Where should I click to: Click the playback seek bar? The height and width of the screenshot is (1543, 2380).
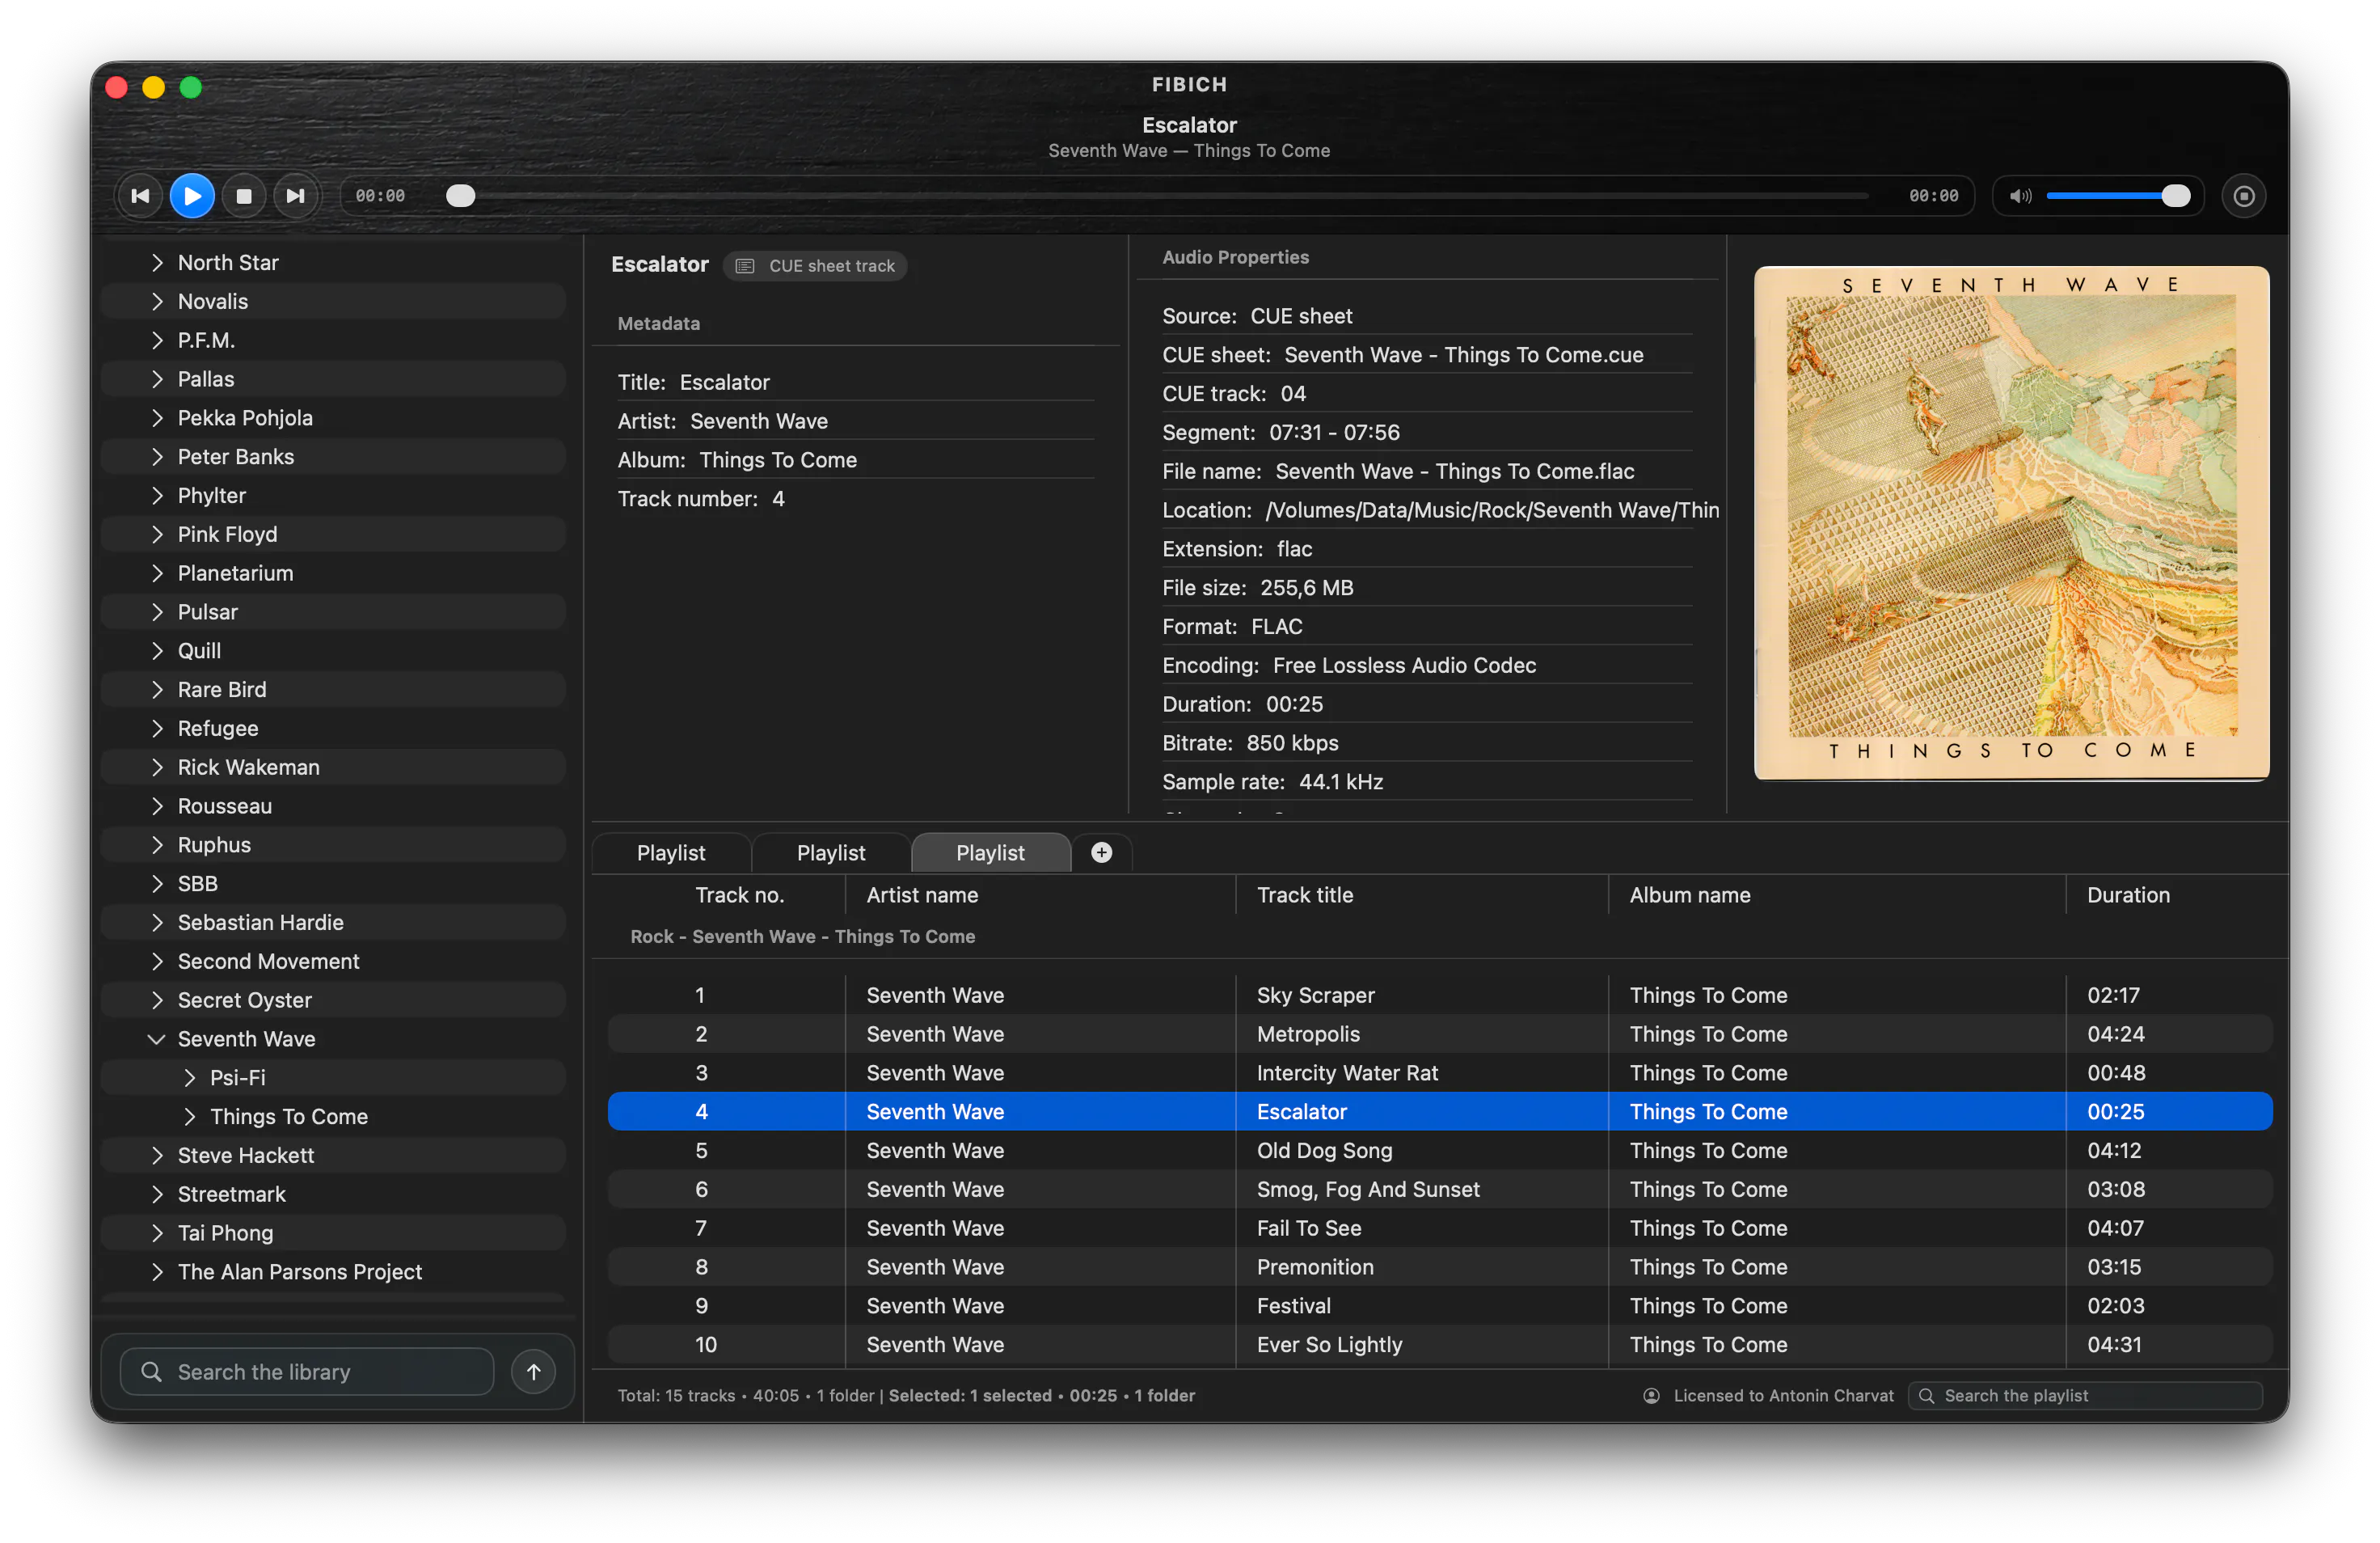point(1157,197)
